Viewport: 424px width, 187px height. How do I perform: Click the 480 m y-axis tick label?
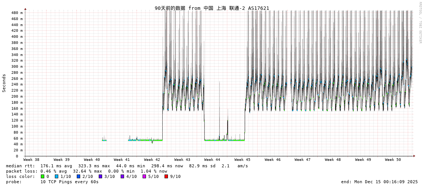pos(17,13)
